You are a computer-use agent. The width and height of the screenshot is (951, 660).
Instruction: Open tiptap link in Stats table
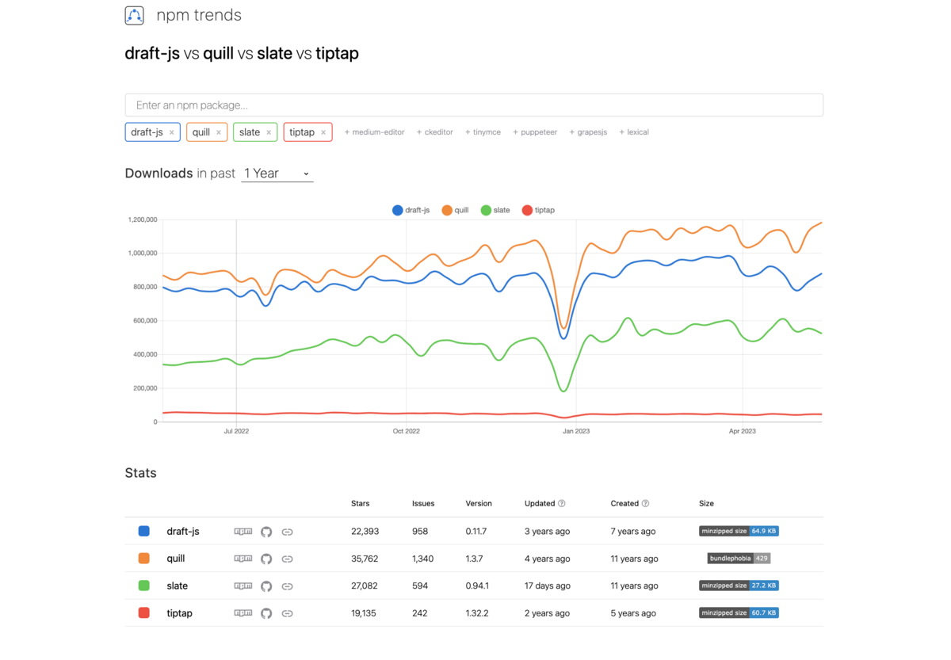[180, 613]
